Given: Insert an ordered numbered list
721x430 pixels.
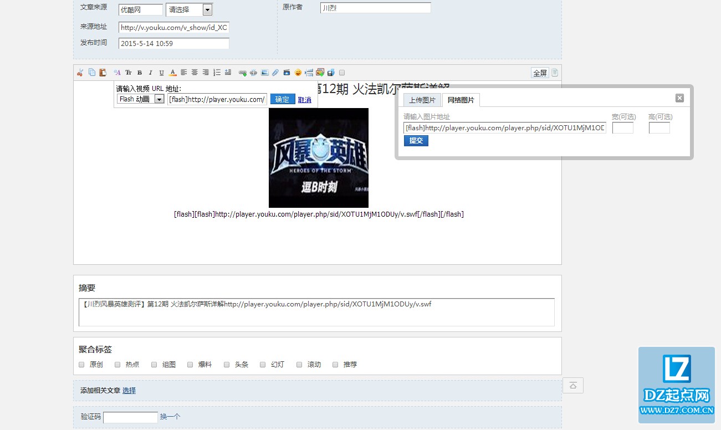Looking at the screenshot, I should point(217,73).
